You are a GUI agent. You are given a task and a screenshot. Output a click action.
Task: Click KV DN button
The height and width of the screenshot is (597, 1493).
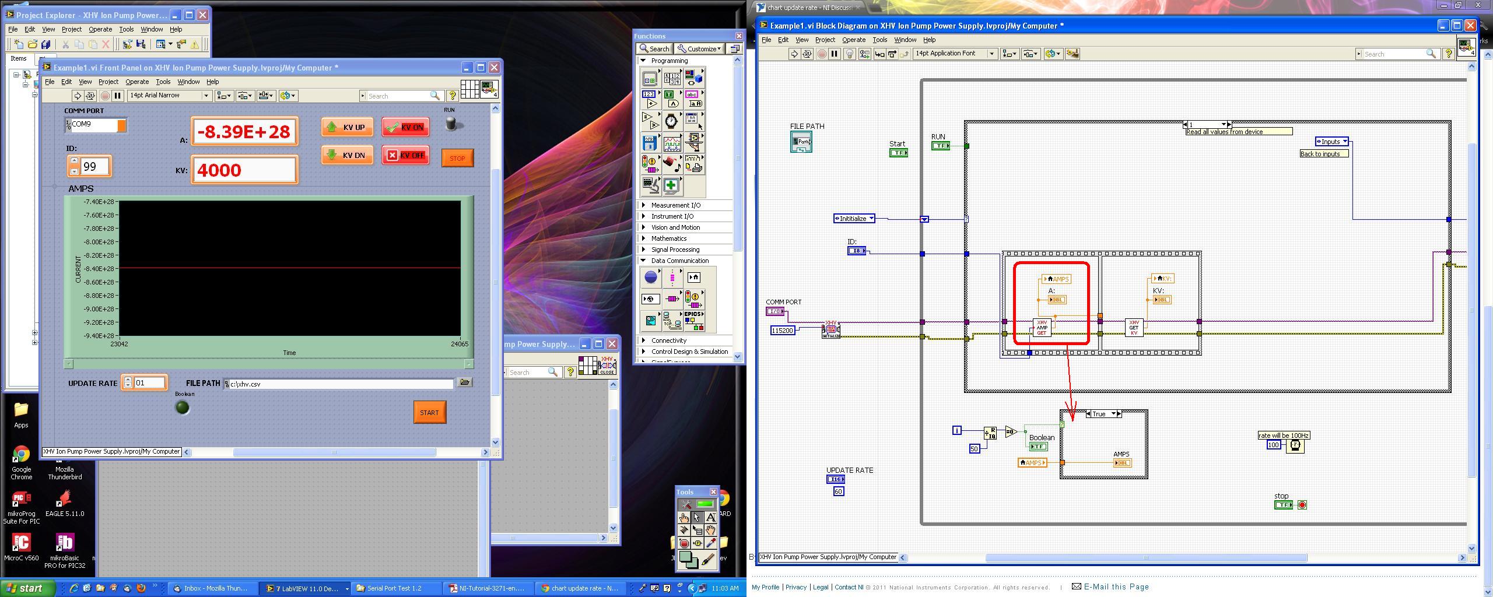coord(346,155)
